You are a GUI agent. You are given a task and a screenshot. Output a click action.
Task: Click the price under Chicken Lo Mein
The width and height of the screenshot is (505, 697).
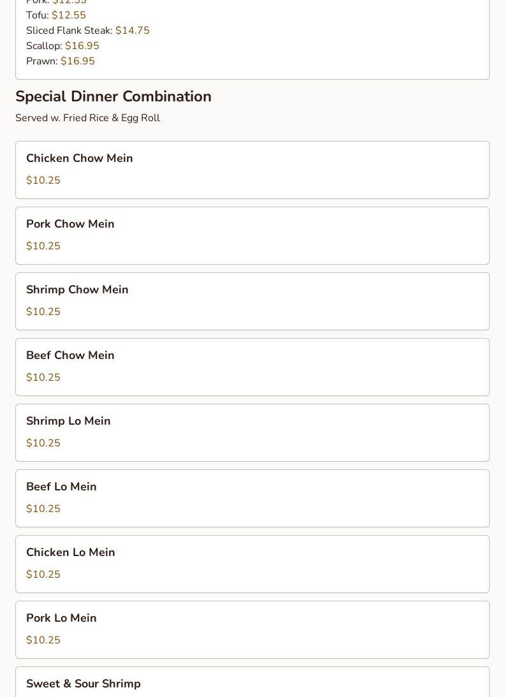pos(43,575)
